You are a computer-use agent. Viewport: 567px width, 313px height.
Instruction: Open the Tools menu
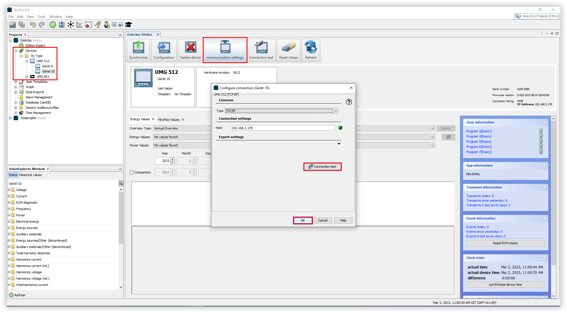42,16
